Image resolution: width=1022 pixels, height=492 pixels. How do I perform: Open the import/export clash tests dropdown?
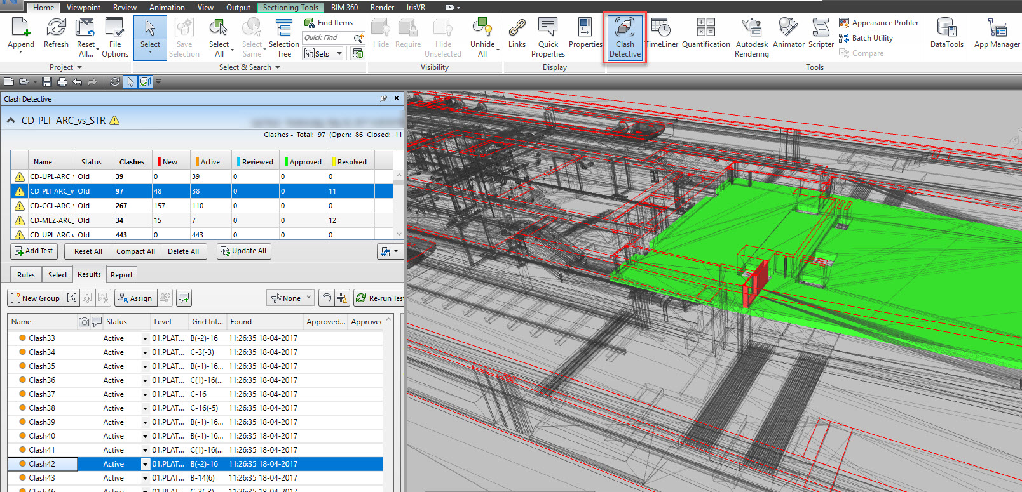[389, 251]
